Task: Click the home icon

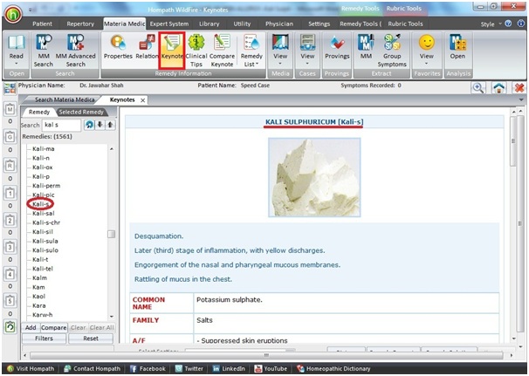Action: coord(499,88)
